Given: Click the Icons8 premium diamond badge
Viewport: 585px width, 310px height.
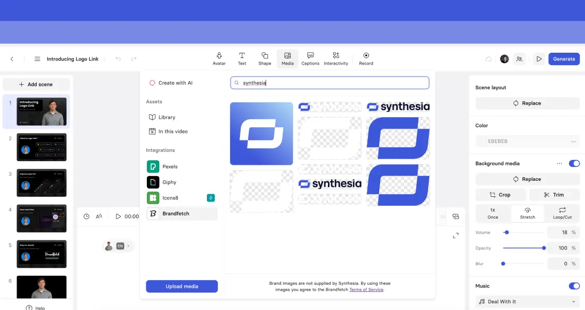Looking at the screenshot, I should pyautogui.click(x=211, y=198).
